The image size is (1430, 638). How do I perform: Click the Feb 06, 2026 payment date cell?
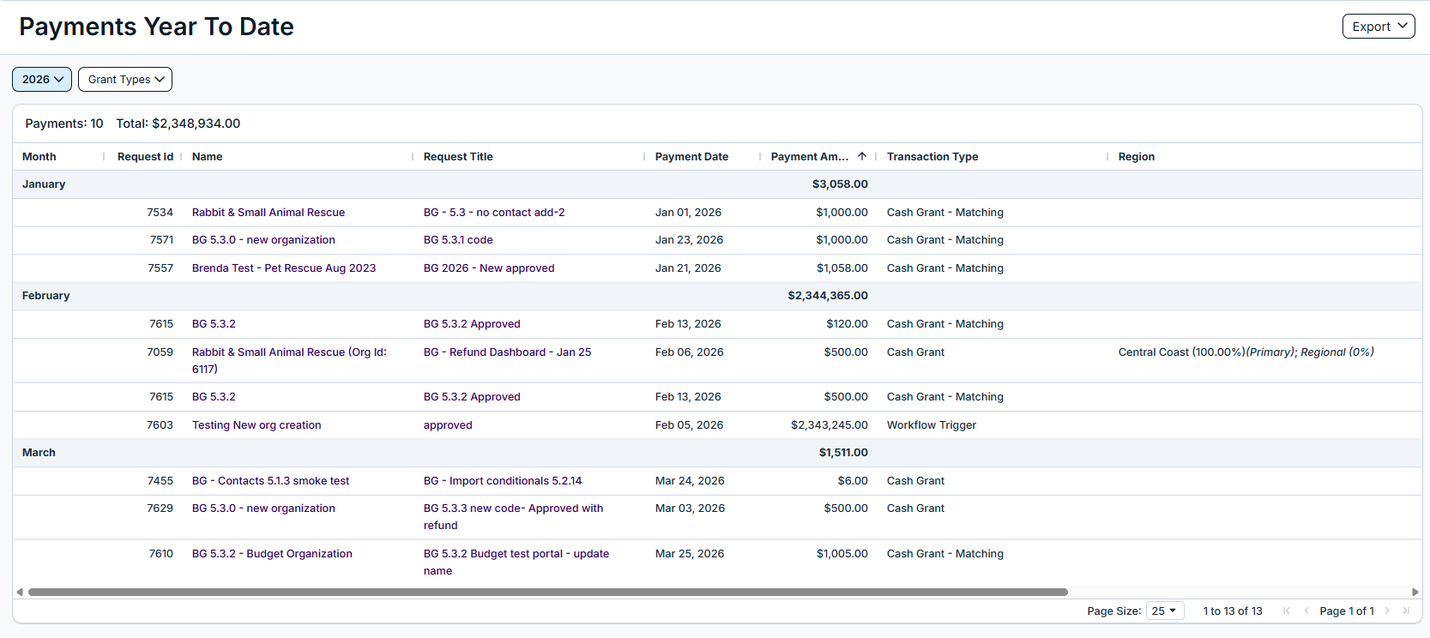click(690, 352)
